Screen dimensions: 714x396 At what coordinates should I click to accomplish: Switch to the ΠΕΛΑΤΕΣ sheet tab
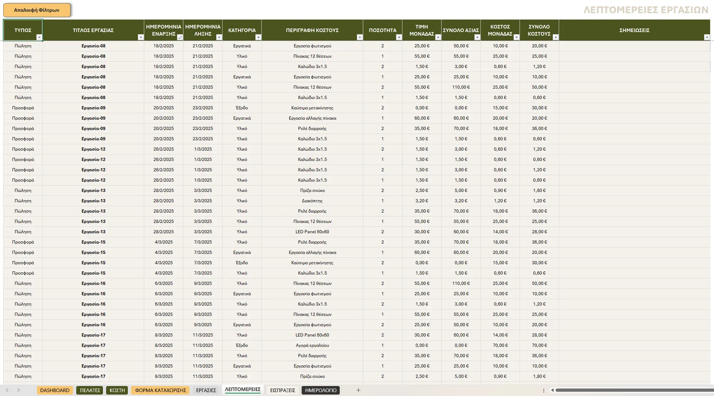click(x=90, y=390)
